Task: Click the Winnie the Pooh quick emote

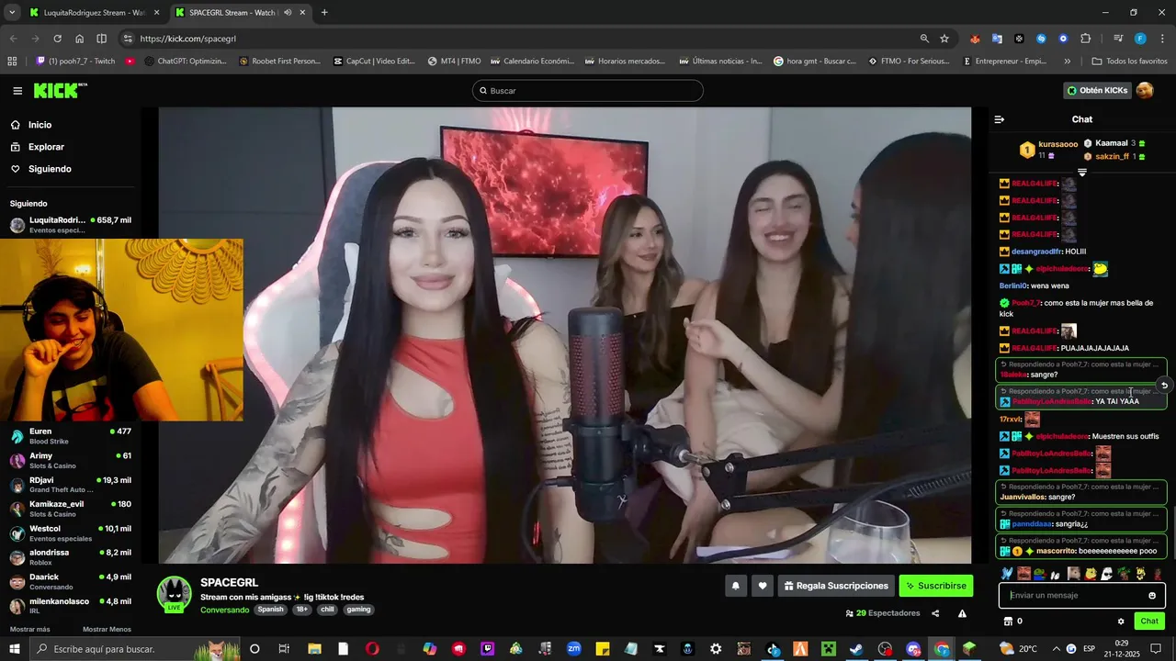Action: click(1091, 574)
